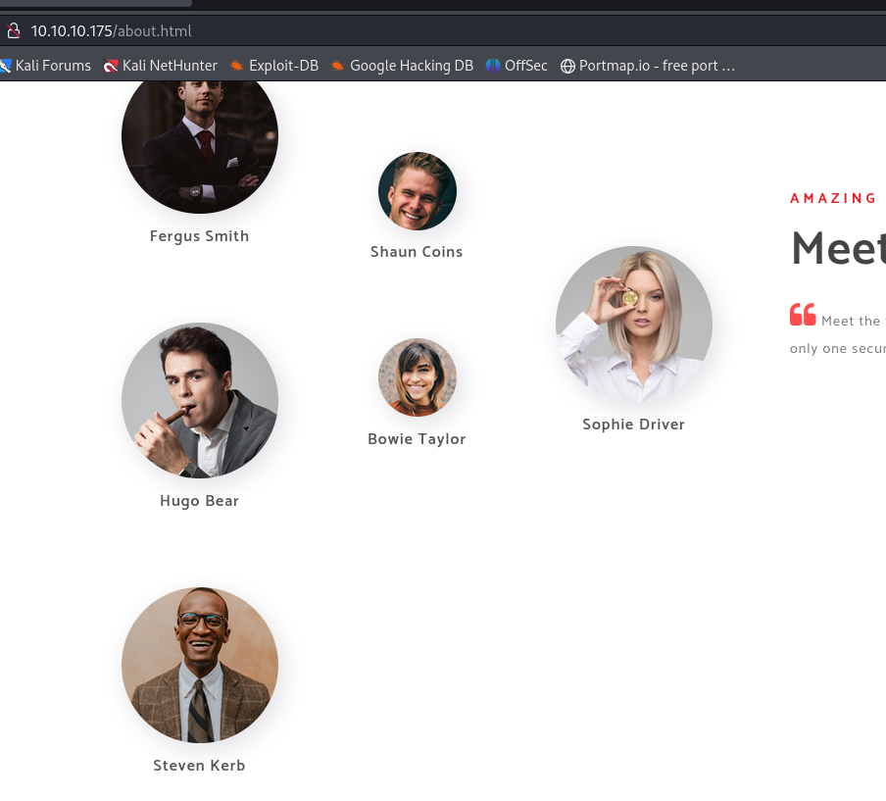This screenshot has width=886, height=801.
Task: Open the Kali NetHunter bookmark
Action: (161, 66)
